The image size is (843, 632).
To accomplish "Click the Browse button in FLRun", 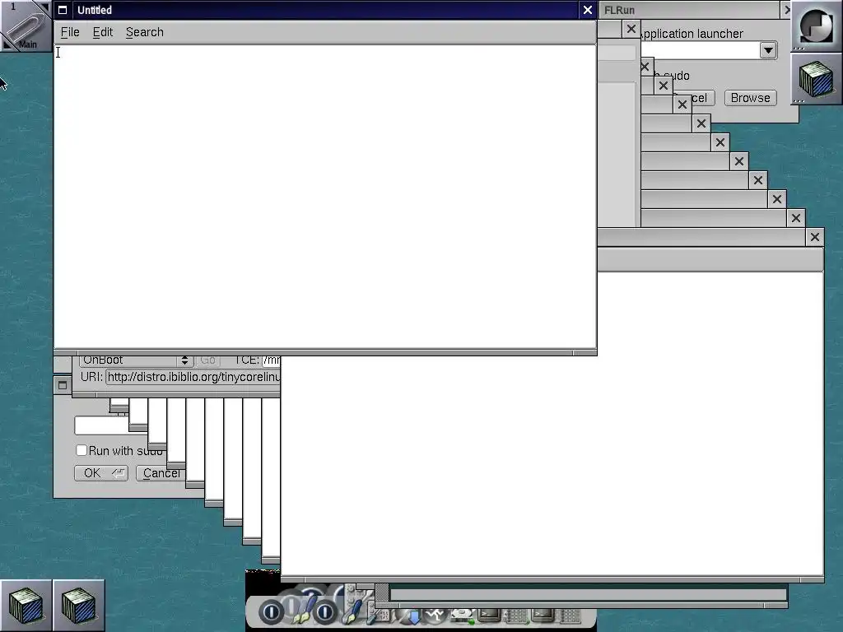I will point(751,98).
